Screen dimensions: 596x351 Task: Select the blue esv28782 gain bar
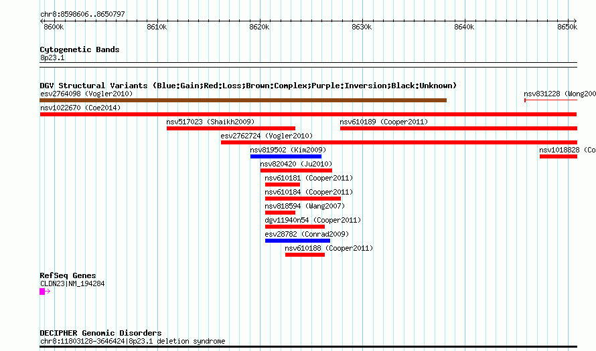[297, 241]
